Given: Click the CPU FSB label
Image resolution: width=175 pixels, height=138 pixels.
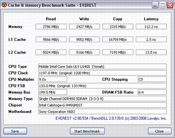Looking at the screenshot, I should 17,86.
